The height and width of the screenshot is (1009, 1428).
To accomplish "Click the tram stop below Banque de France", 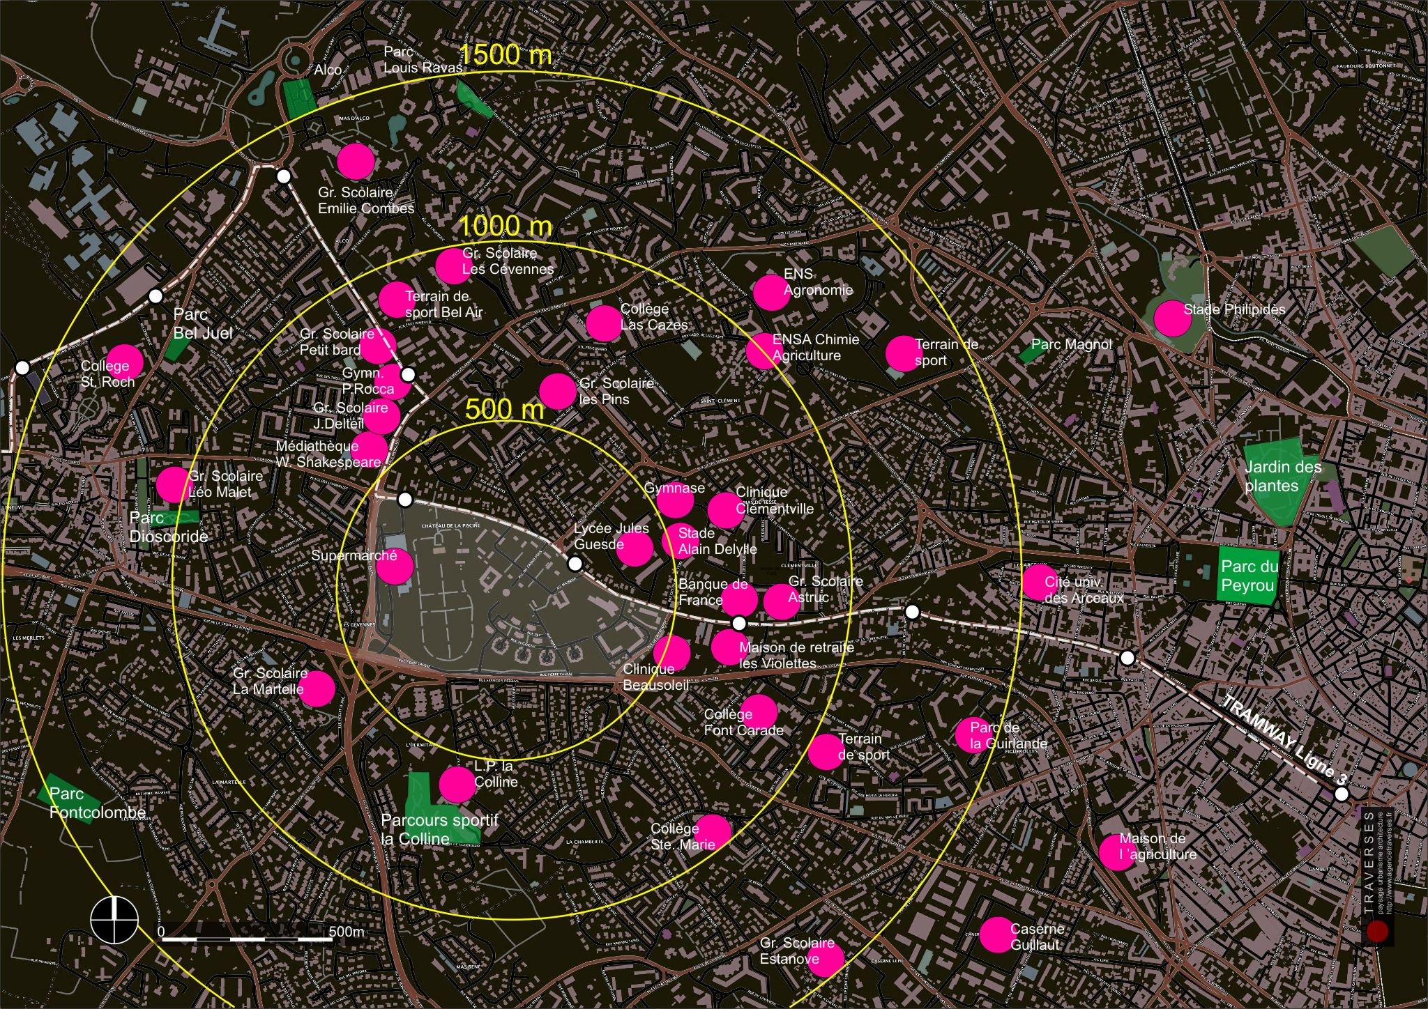I will coord(739,623).
